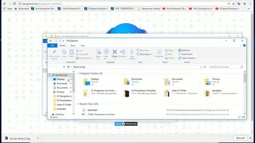The height and width of the screenshot is (143, 255).
Task: Open the Apps bookmarks shortcut
Action: 8,9
